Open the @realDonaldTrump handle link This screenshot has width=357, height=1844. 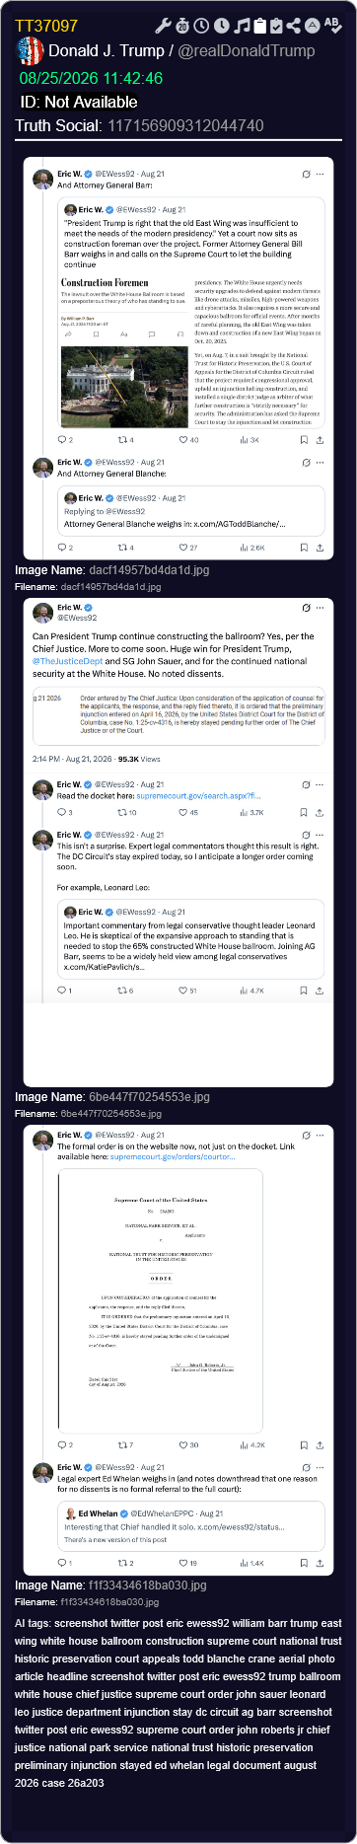click(x=247, y=50)
